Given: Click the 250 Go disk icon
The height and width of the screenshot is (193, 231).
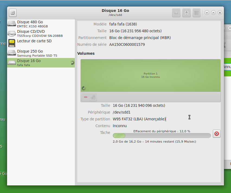Looking at the screenshot, I should tap(12, 53).
